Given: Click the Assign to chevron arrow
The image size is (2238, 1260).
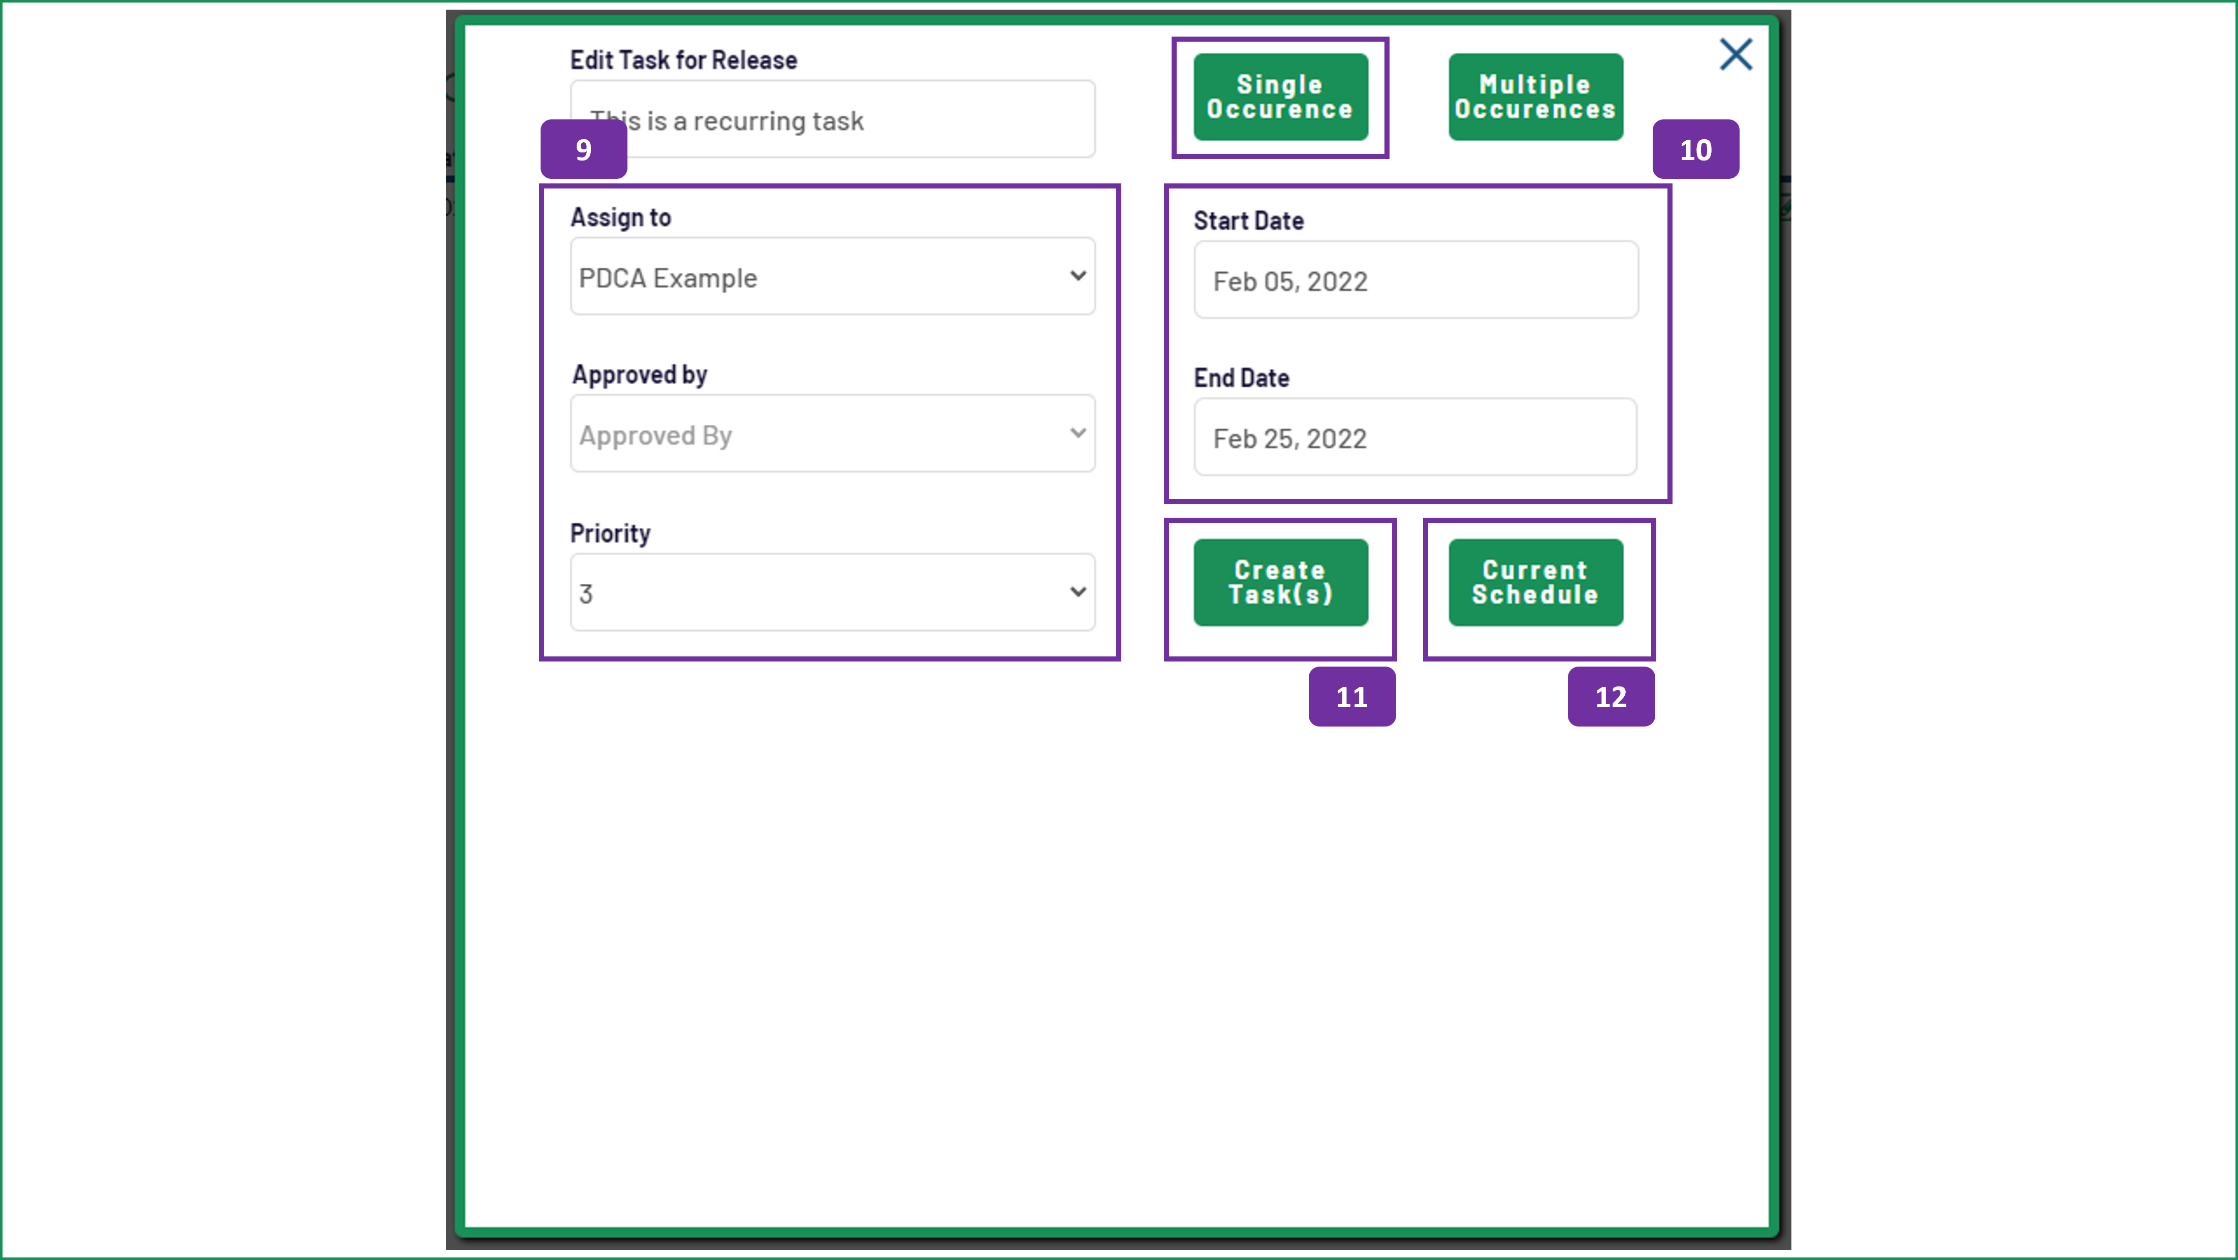Looking at the screenshot, I should click(x=1077, y=275).
